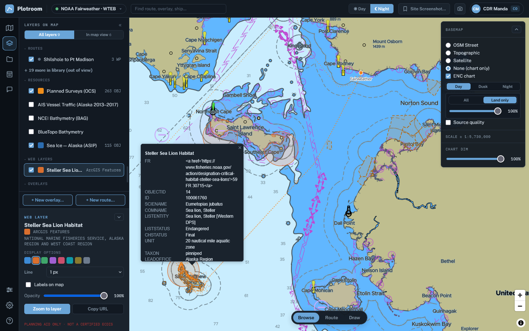The height and width of the screenshot is (331, 529).
Task: Click the Fairweather ship marker on map
Action: click(x=361, y=73)
